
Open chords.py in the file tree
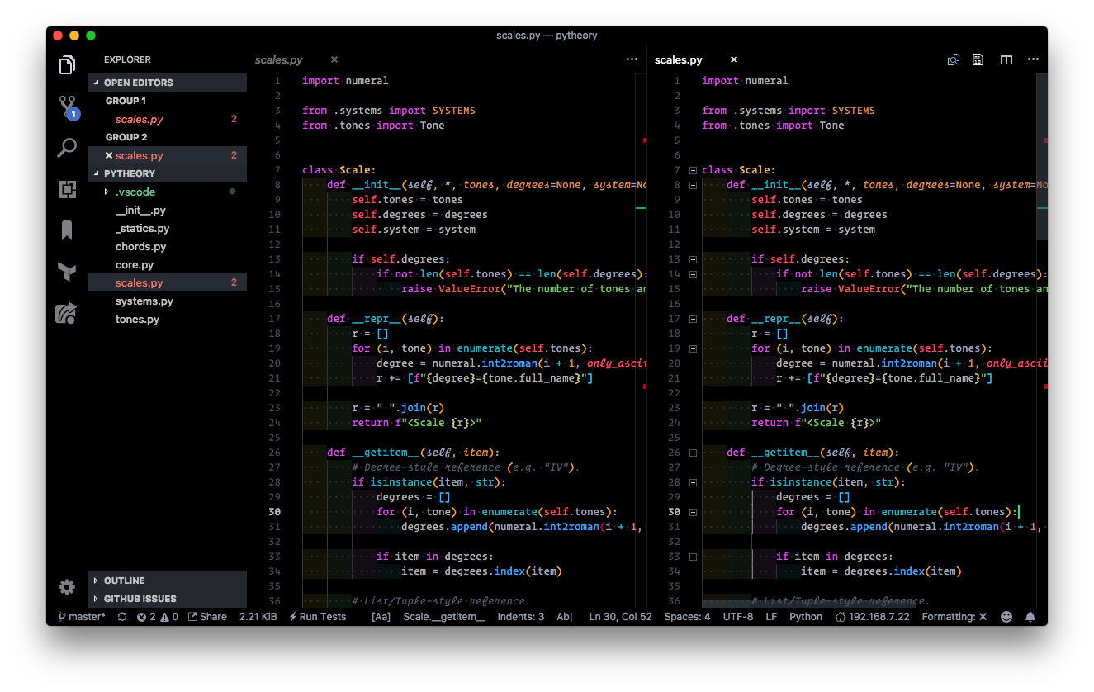point(167,246)
